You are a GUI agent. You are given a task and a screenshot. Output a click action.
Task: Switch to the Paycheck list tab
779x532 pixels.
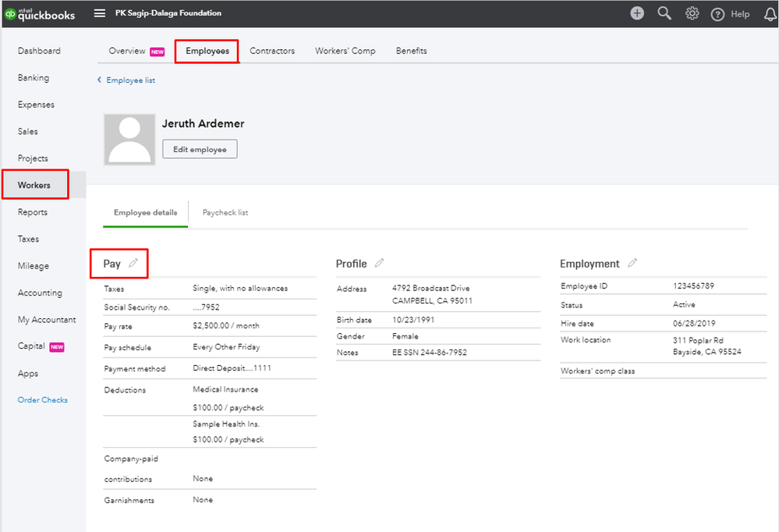tap(225, 212)
